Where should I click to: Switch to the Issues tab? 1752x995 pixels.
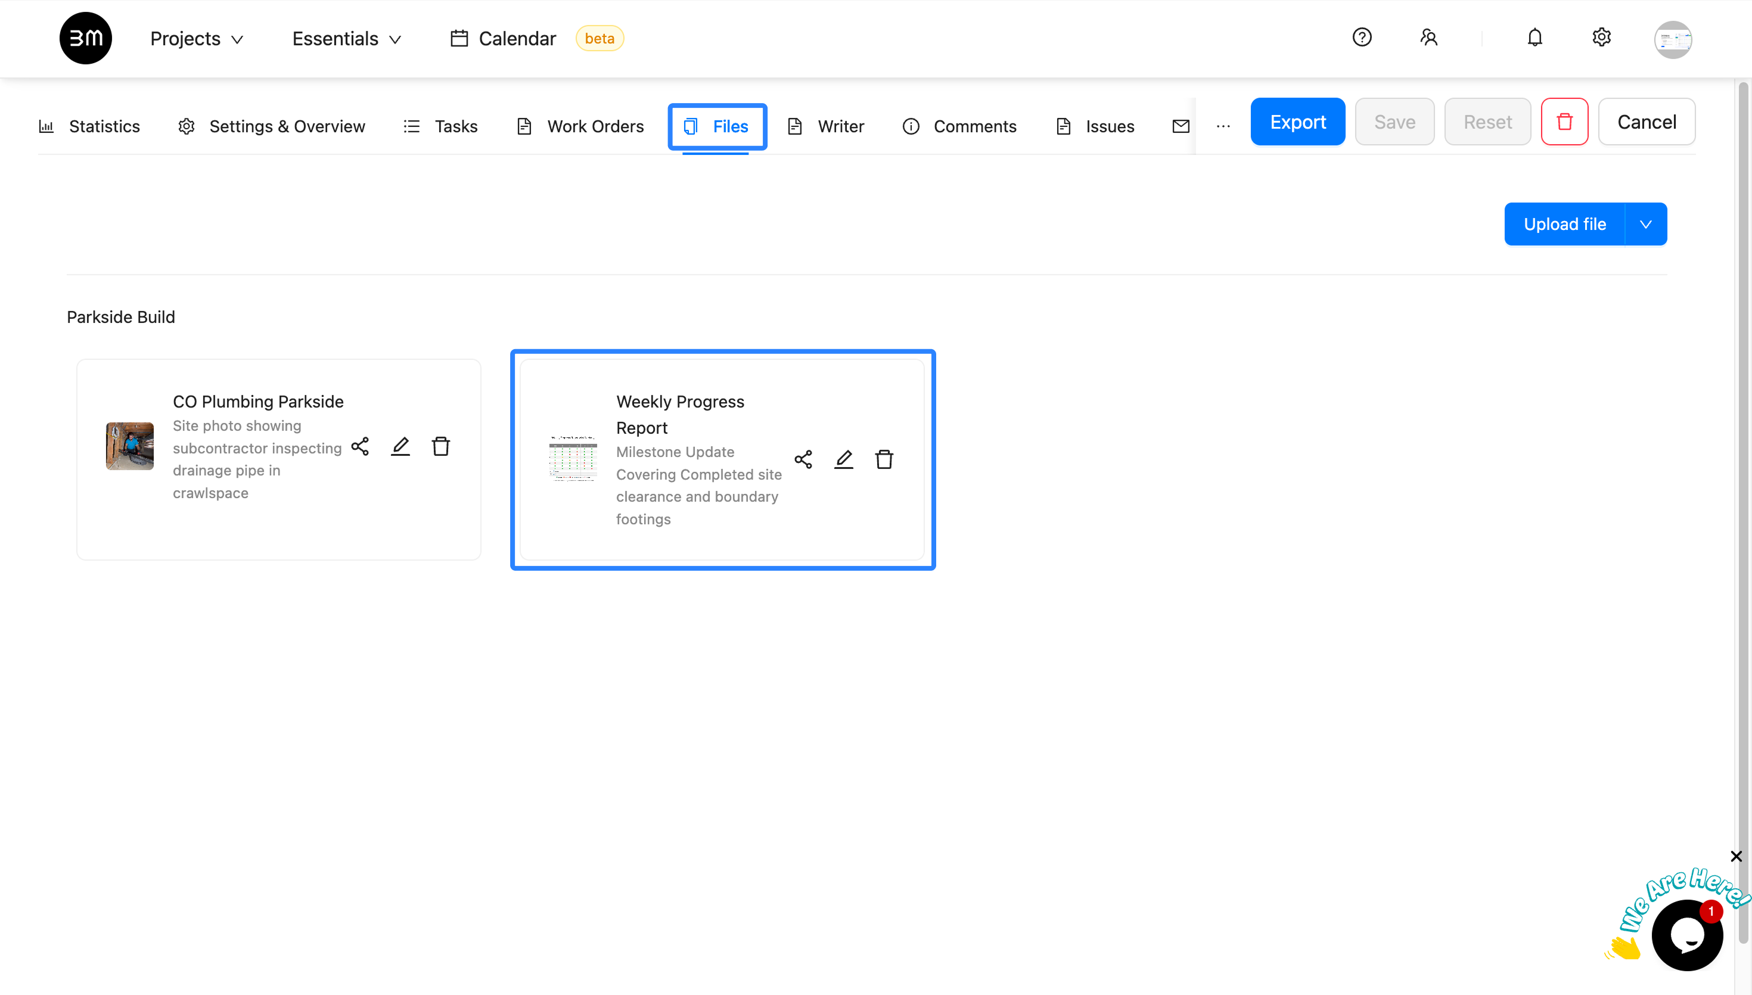pyautogui.click(x=1095, y=126)
